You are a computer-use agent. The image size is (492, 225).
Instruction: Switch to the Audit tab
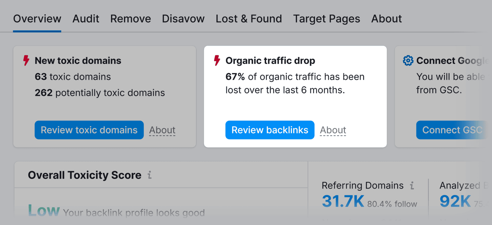[85, 19]
